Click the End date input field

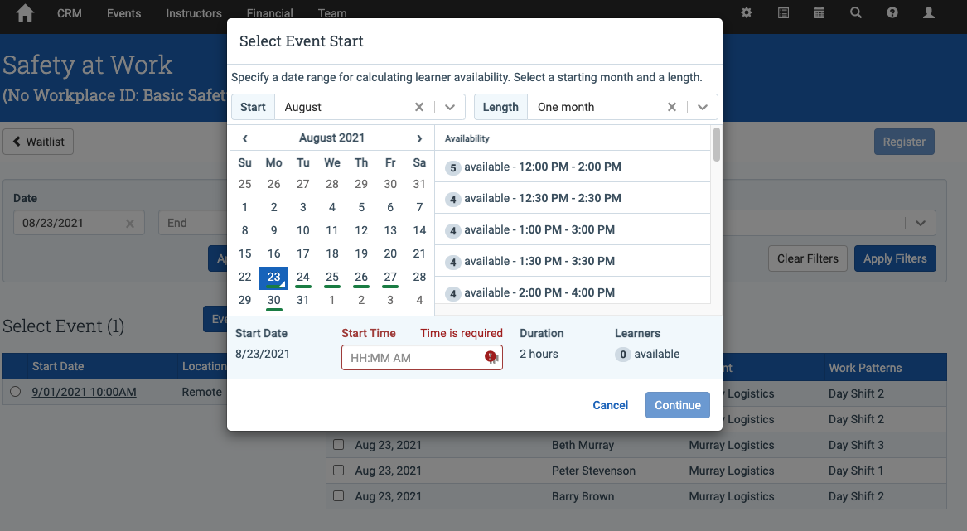tap(192, 224)
